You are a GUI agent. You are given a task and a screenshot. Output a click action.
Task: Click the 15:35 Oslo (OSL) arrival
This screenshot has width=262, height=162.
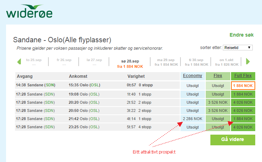coord(84,85)
